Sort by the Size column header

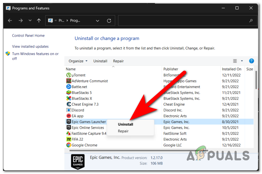[x=249, y=69]
